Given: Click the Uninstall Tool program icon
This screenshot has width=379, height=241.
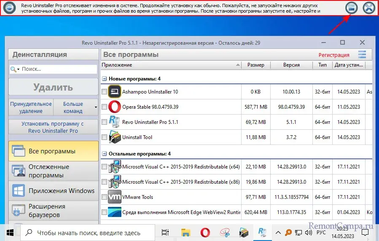Looking at the screenshot, I should point(115,137).
